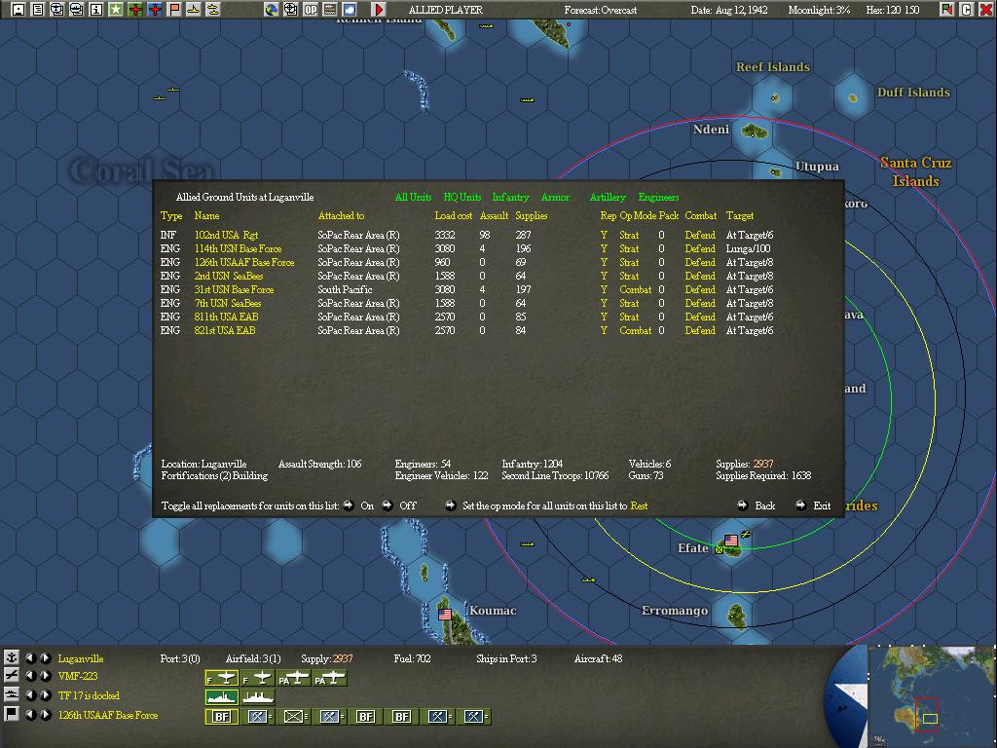
Task: Go to next air unit after VMF-223
Action: tap(46, 676)
